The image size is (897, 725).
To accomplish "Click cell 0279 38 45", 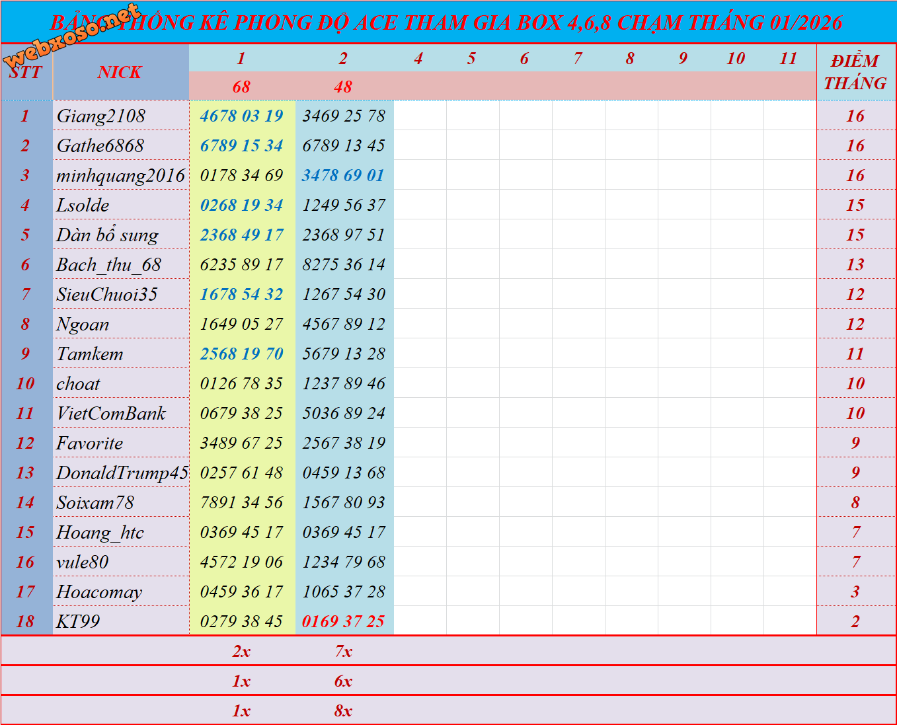I will tap(242, 621).
